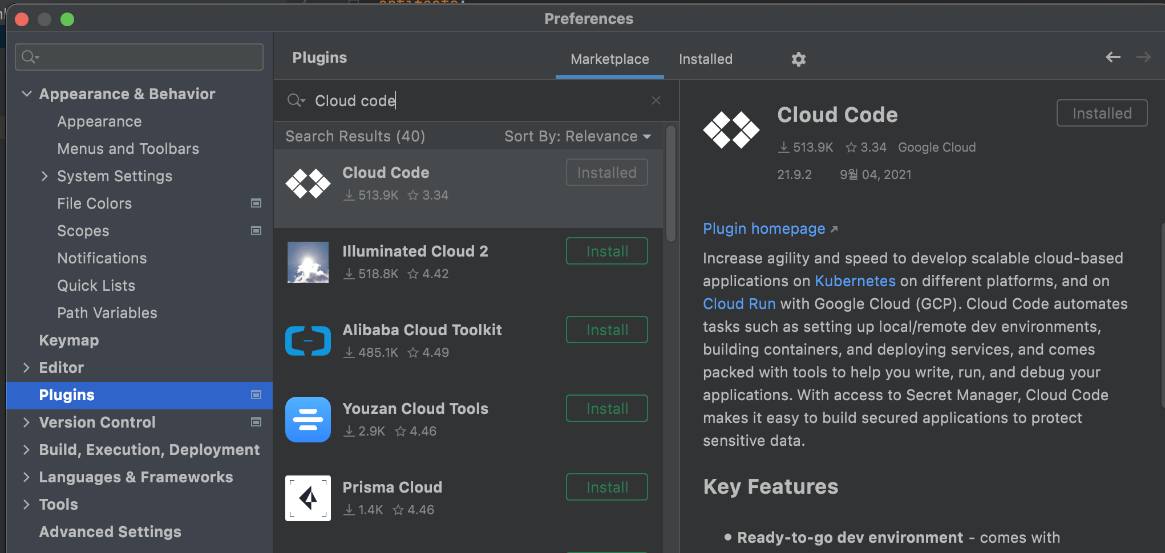Click the Illuminated Cloud 2 thumbnail
The width and height of the screenshot is (1165, 553).
[x=308, y=262]
